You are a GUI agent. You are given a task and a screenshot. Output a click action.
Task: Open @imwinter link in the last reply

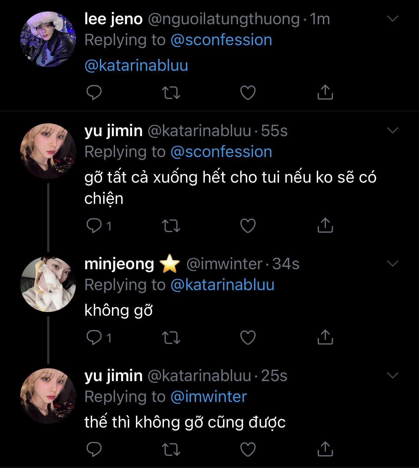tap(209, 397)
